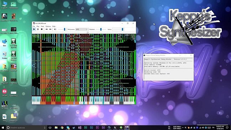
Task: Show hidden tray icons chevron
Action: pos(183,128)
